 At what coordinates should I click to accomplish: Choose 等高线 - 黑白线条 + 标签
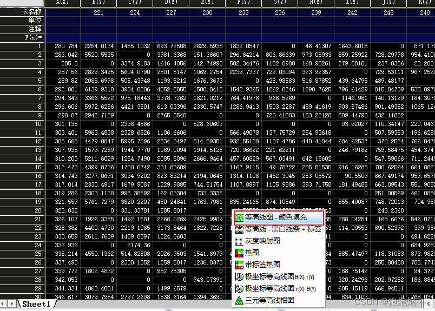[x=279, y=229]
